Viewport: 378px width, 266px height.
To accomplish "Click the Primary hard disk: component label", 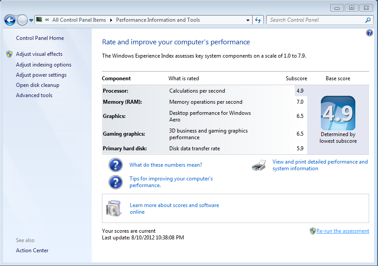I will [125, 149].
